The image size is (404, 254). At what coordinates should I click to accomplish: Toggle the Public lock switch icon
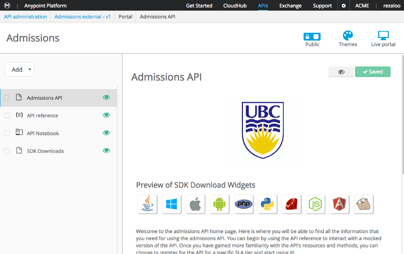(x=312, y=36)
